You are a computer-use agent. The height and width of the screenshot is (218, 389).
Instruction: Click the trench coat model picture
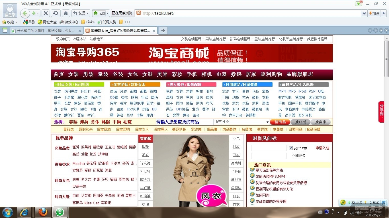click(x=191, y=171)
